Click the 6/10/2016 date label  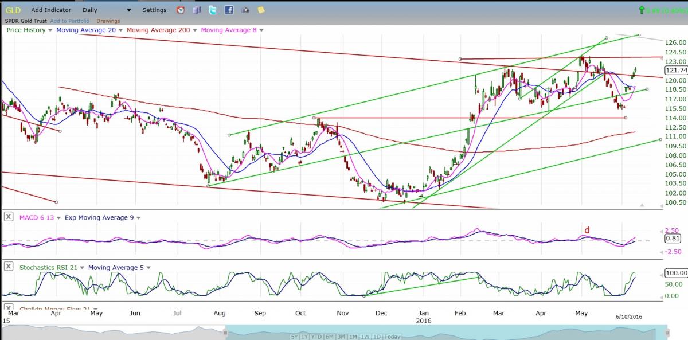[x=630, y=316]
